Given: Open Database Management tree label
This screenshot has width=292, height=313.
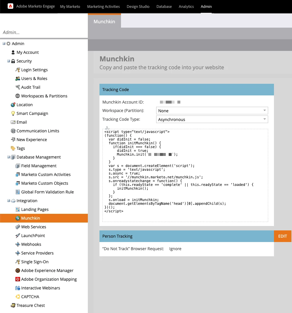Looking at the screenshot, I should click(x=38, y=157).
